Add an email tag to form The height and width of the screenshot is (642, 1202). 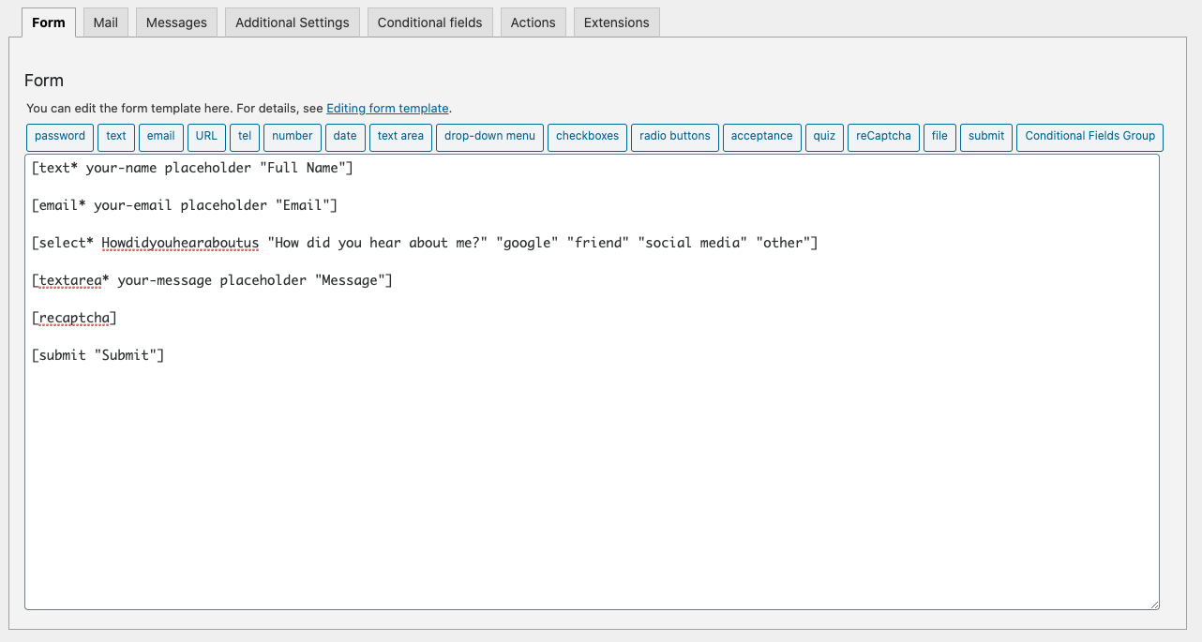tap(161, 137)
